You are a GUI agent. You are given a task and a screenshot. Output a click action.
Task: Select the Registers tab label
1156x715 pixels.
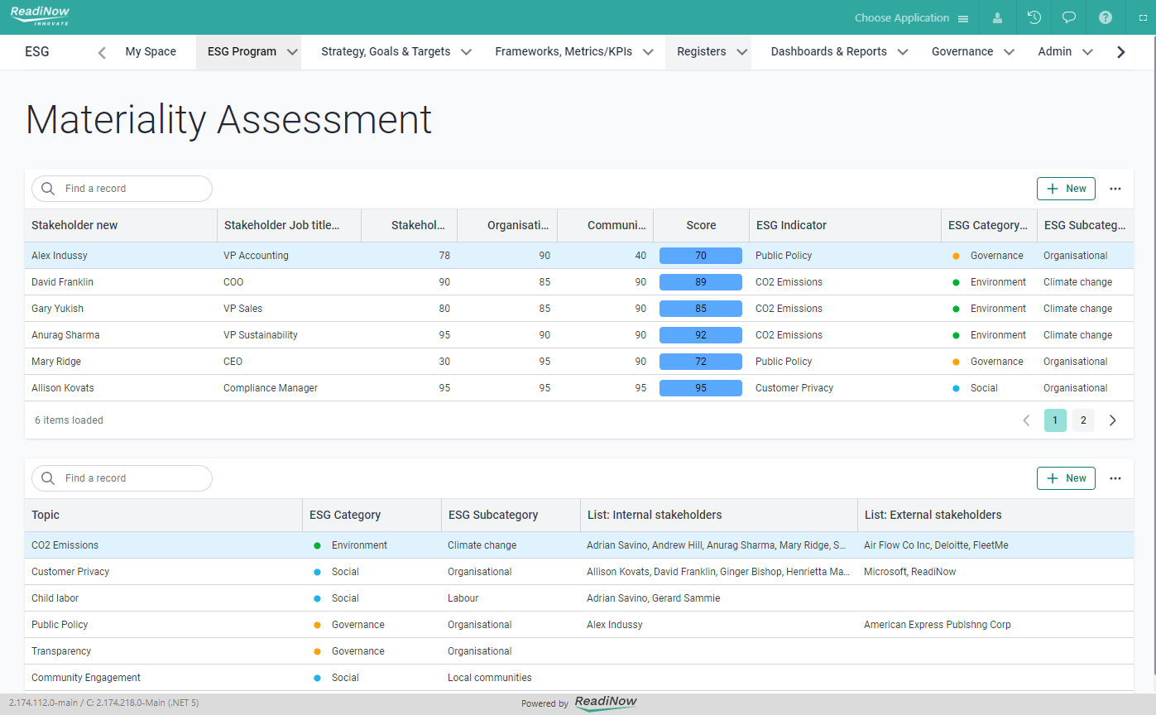tap(701, 51)
